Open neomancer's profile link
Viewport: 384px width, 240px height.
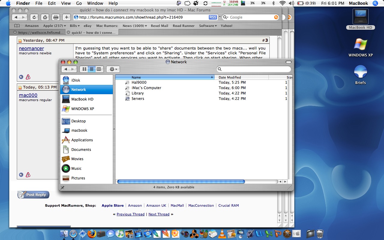tap(31, 48)
